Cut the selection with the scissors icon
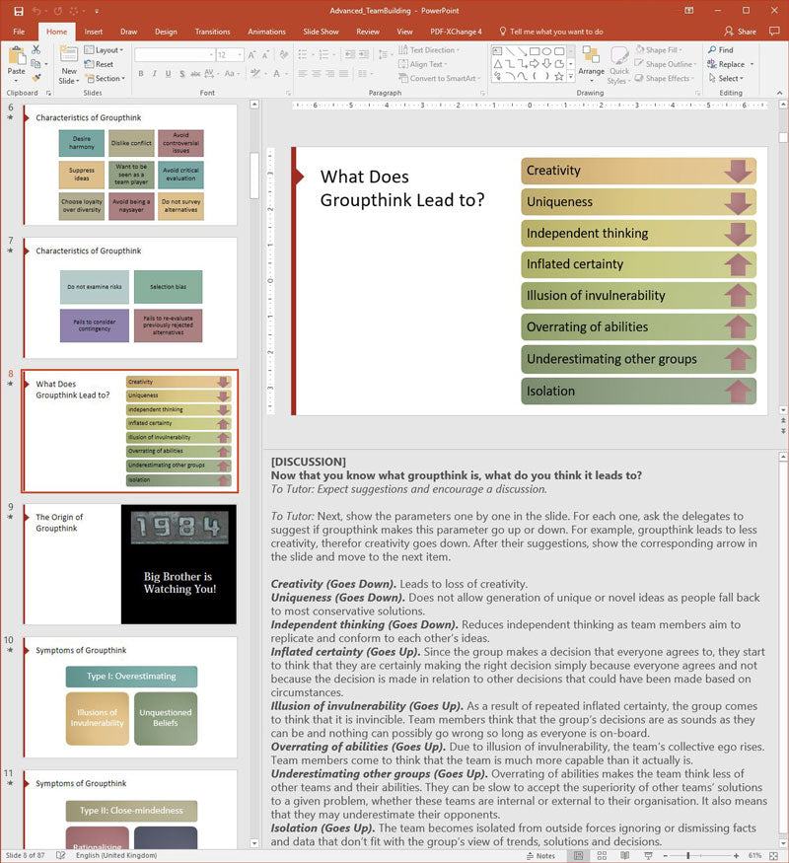Screen dimensions: 789x863 click(36, 50)
